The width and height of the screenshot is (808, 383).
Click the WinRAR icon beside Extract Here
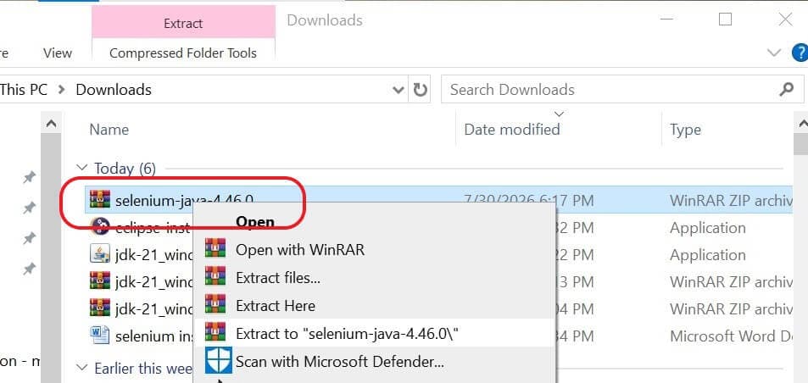click(x=215, y=304)
